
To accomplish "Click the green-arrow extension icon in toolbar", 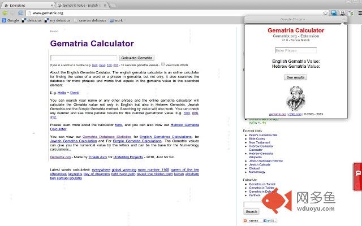I will pyautogui.click(x=351, y=13).
